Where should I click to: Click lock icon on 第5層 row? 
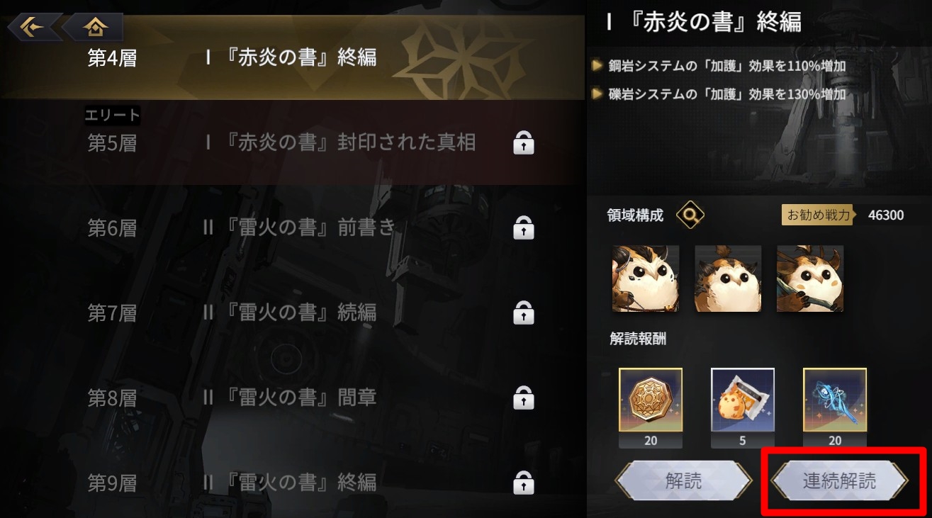(523, 143)
